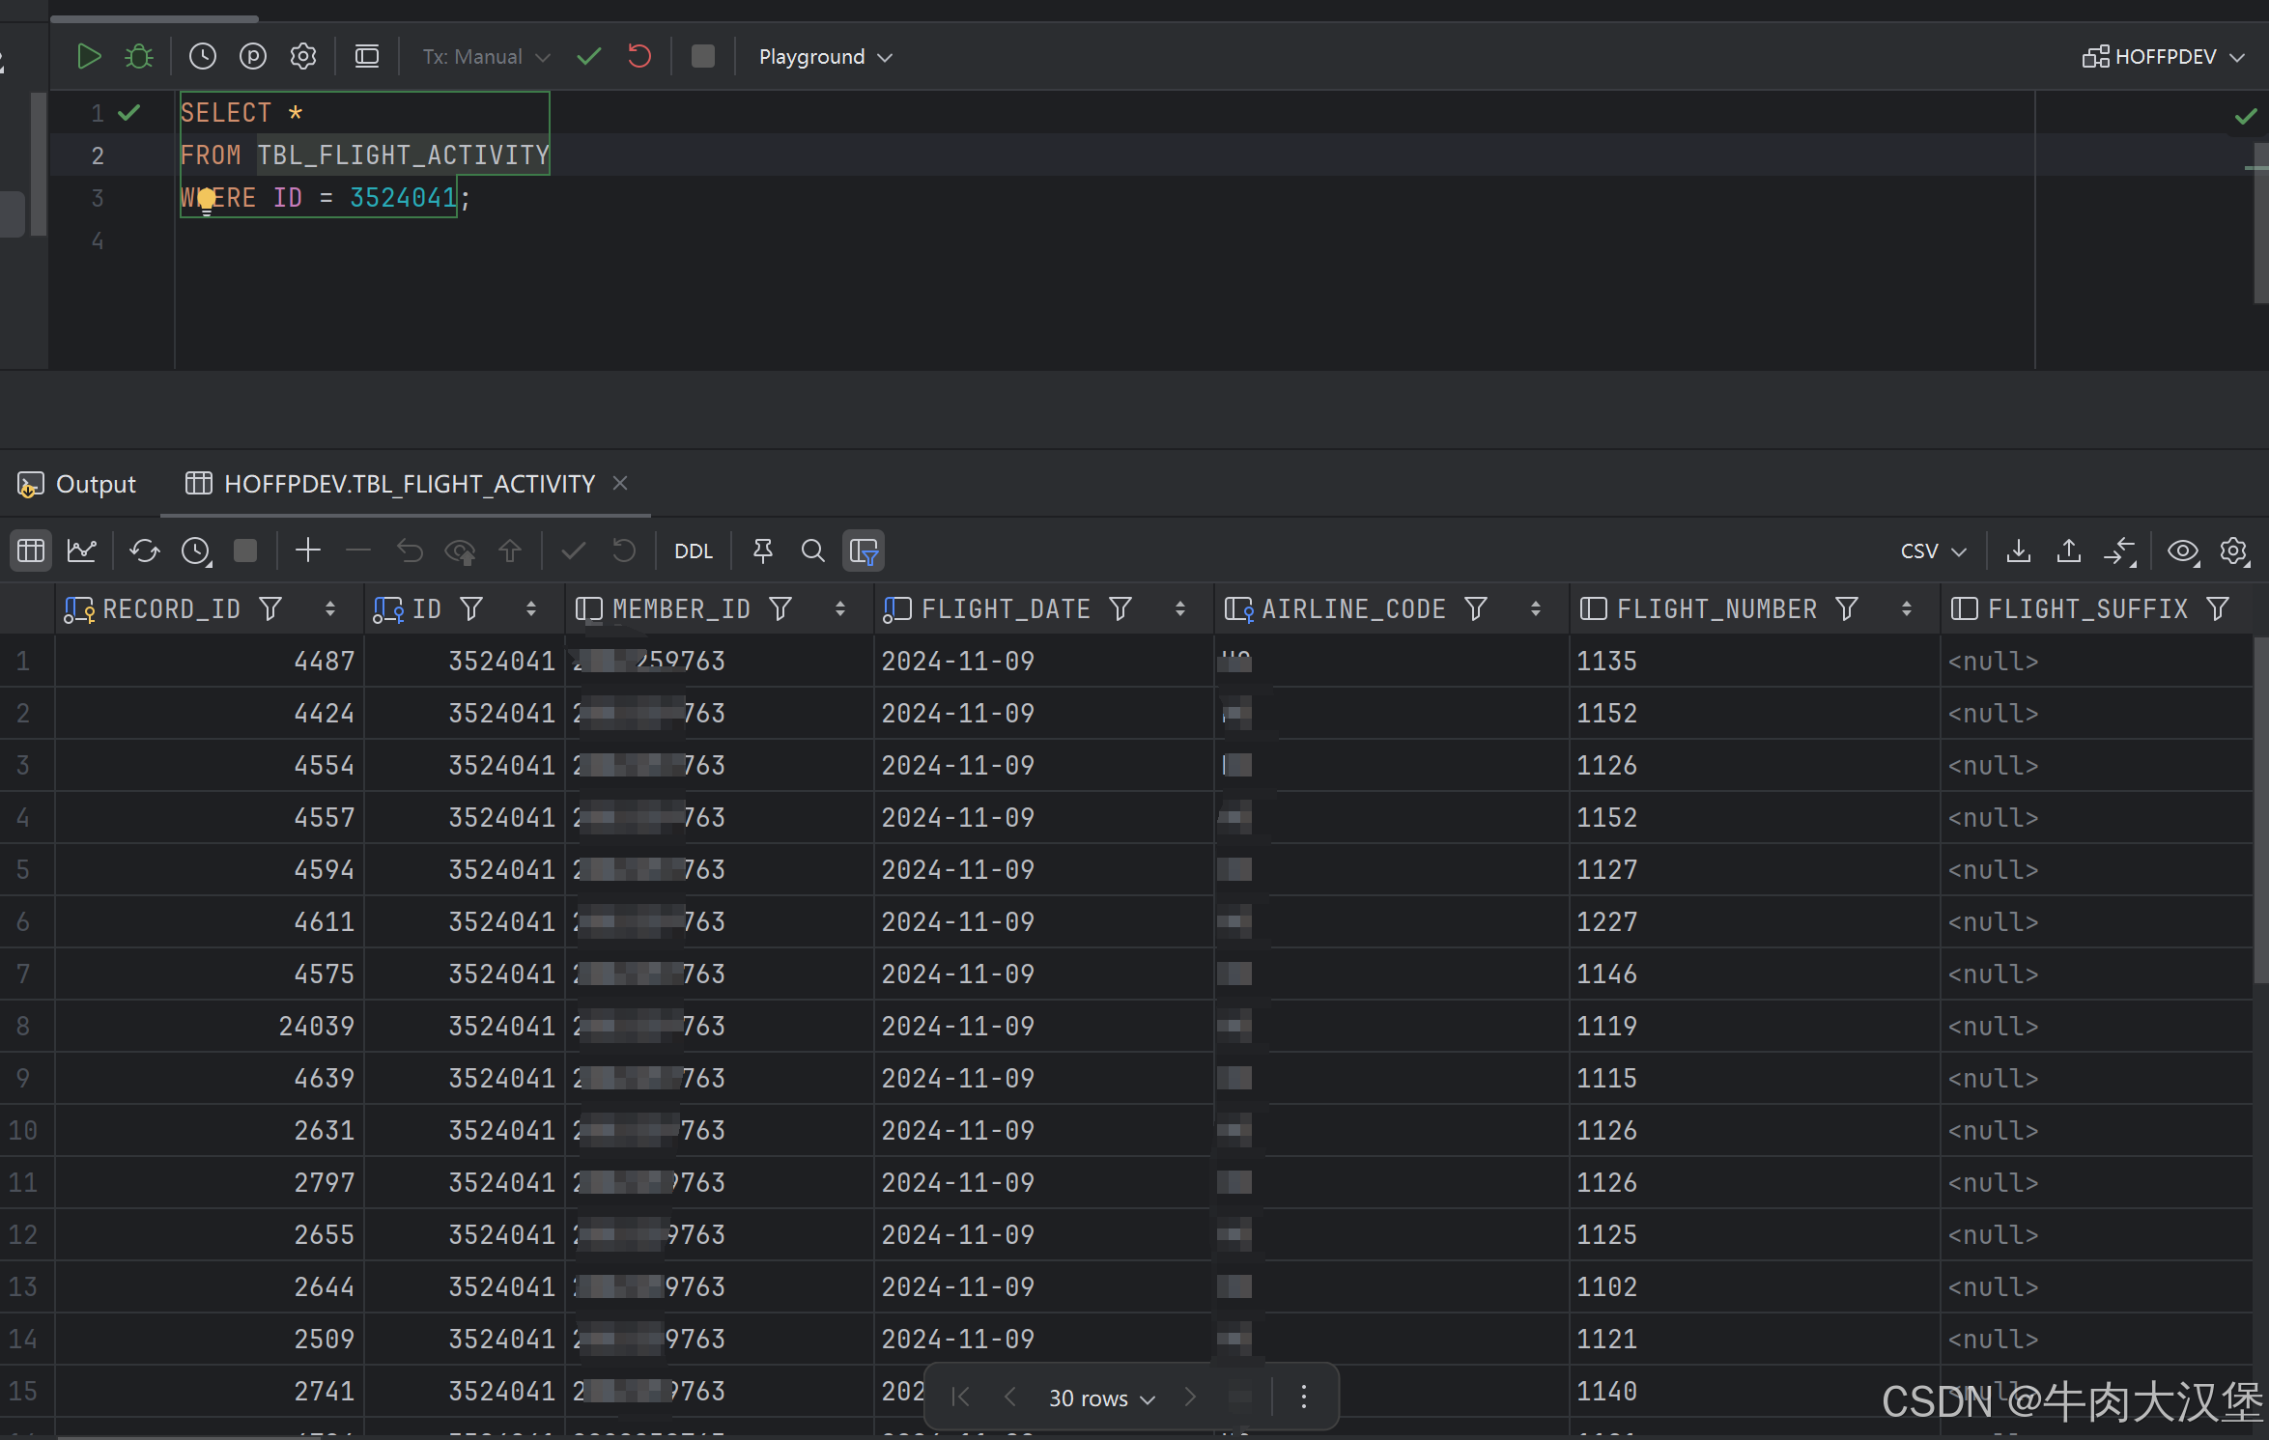Click Submit upward arrow icon
Viewport: 2269px width, 1440px height.
tap(510, 551)
